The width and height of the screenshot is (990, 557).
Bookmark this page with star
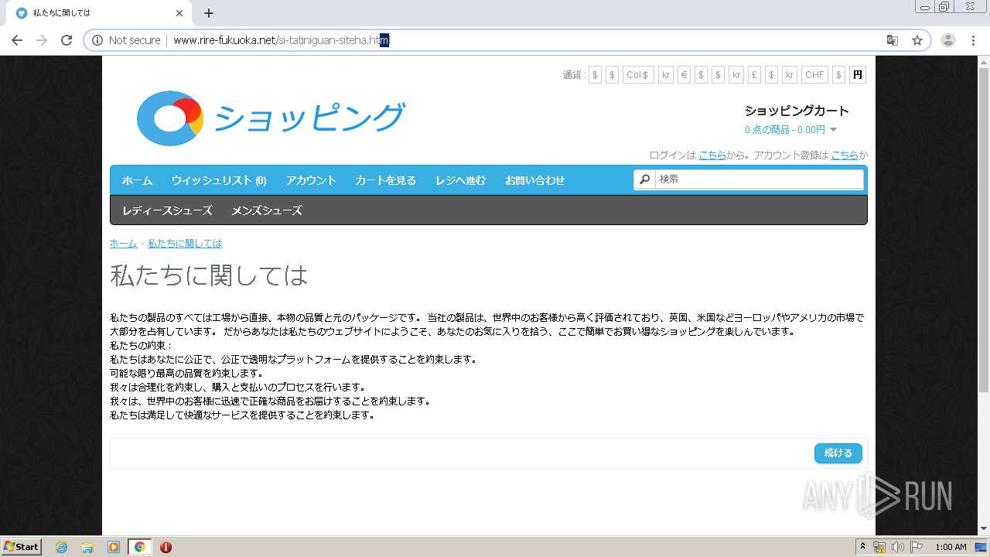[x=917, y=40]
